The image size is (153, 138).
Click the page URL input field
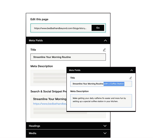[61, 28]
